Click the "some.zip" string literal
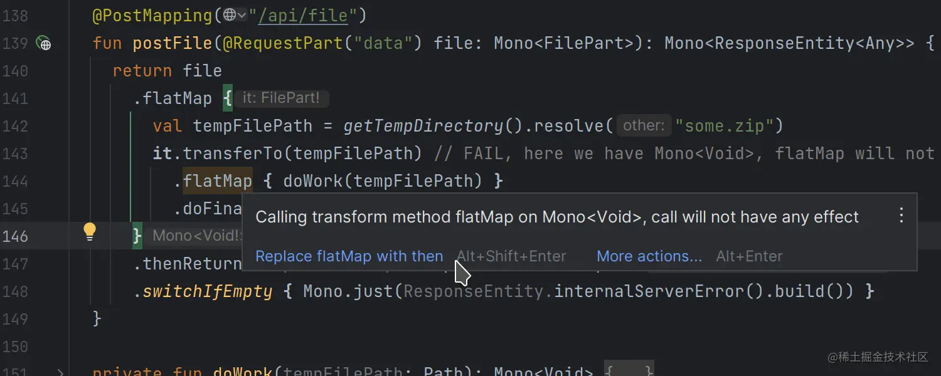The image size is (941, 376). (724, 126)
